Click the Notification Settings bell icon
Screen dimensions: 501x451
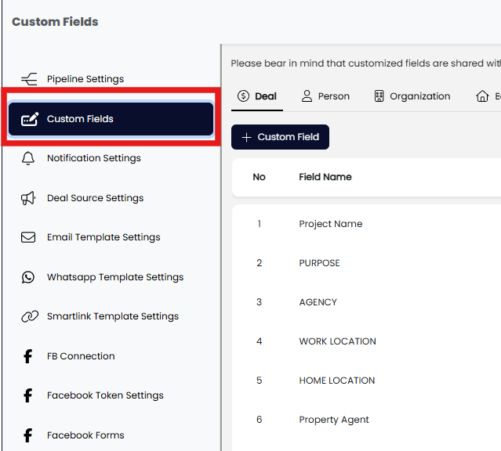pyautogui.click(x=29, y=158)
